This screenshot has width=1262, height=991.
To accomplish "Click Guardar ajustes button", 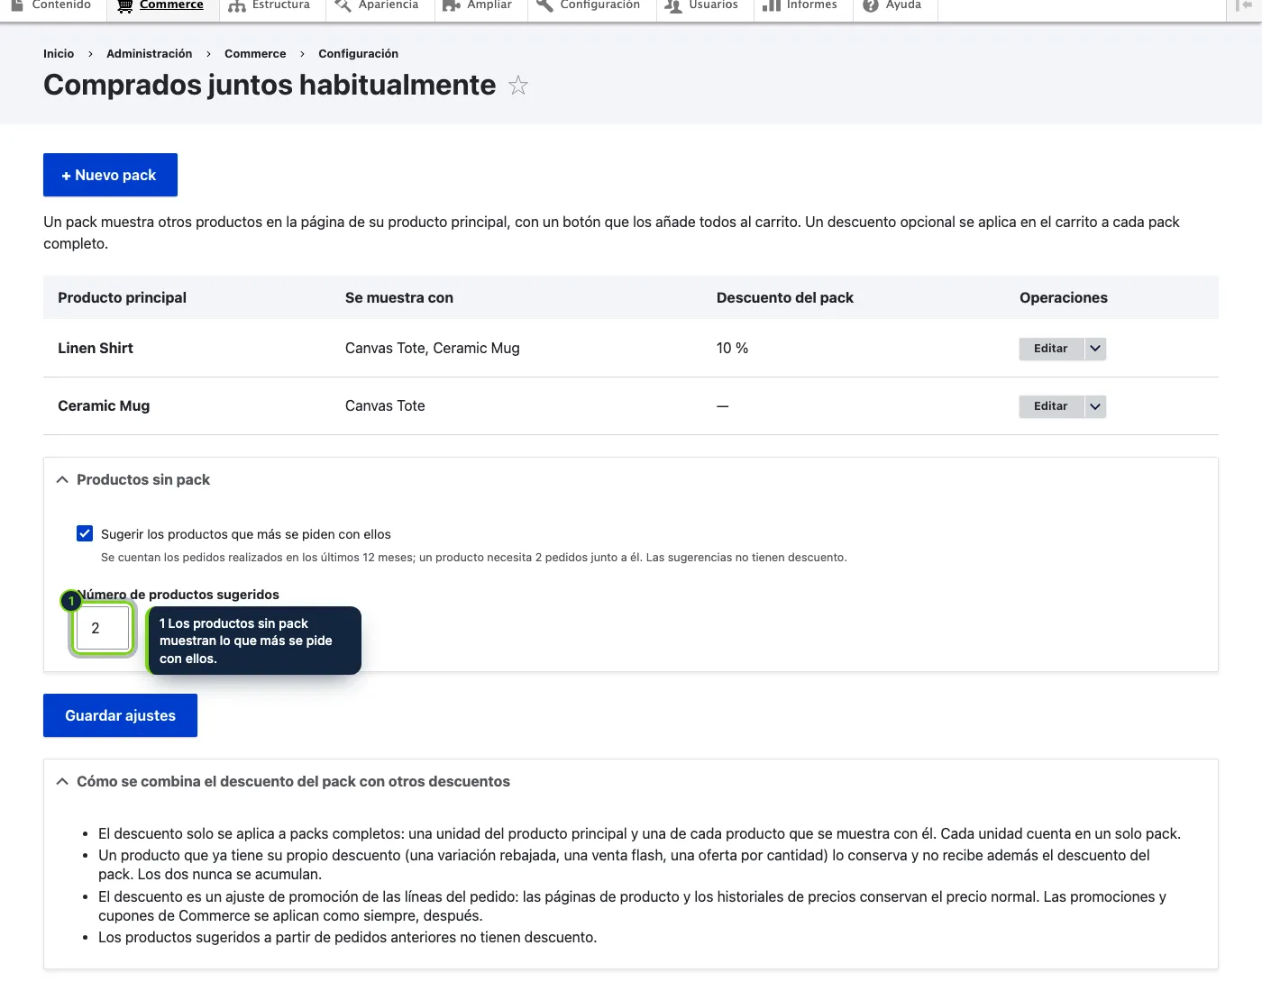I will coord(120,715).
